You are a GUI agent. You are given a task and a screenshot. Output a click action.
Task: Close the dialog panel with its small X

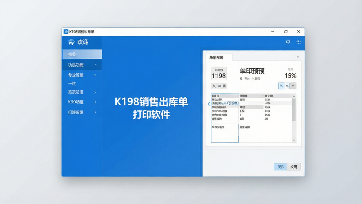298,57
